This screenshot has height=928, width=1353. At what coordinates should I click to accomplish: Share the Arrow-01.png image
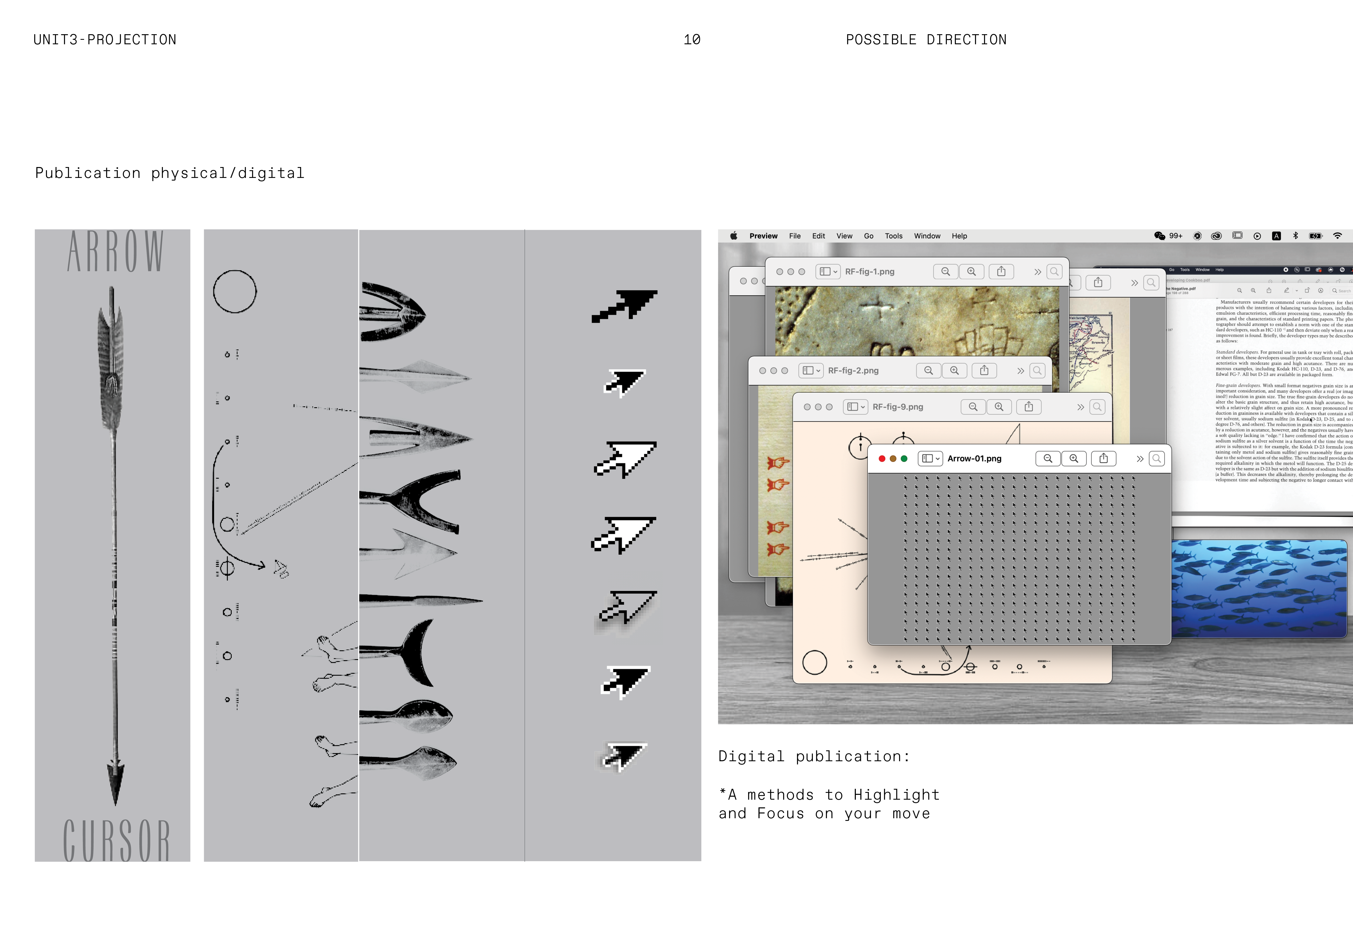(1104, 458)
